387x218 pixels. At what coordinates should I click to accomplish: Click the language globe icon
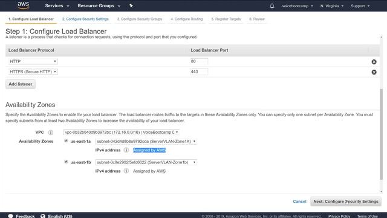(43, 216)
